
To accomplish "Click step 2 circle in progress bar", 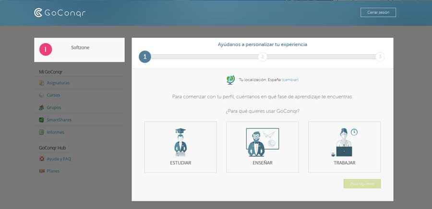I will click(x=262, y=57).
